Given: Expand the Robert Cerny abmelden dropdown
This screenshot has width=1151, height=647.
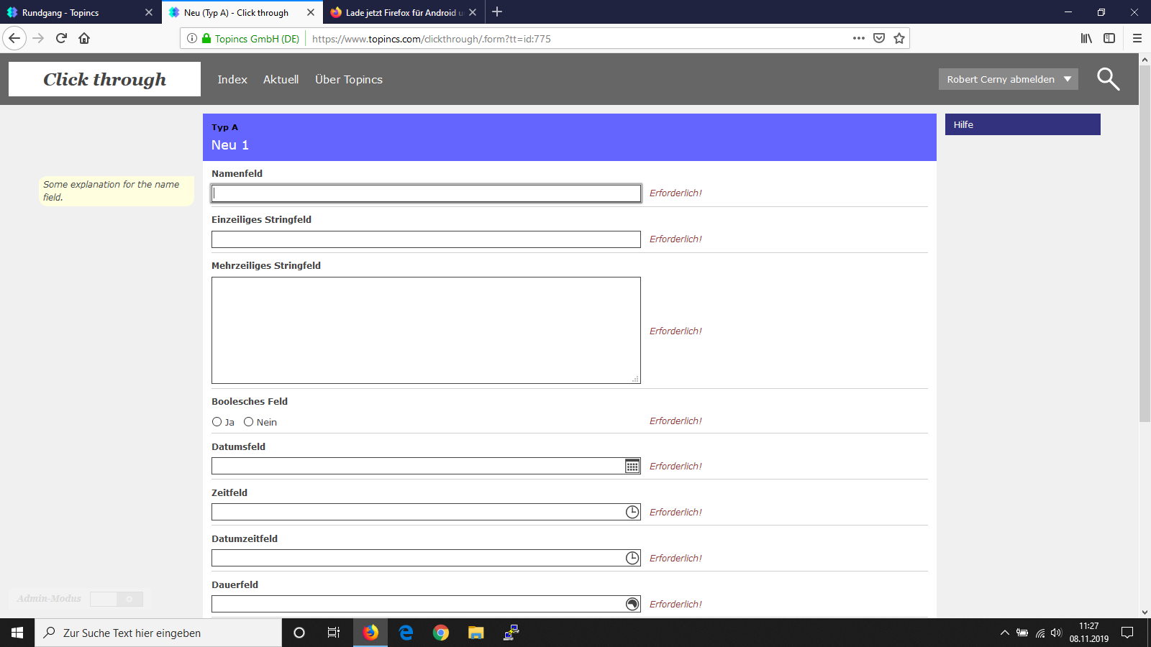Looking at the screenshot, I should (x=1068, y=79).
